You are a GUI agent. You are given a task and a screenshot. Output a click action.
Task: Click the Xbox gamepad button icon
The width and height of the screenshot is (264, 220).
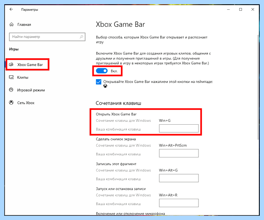[x=105, y=86]
